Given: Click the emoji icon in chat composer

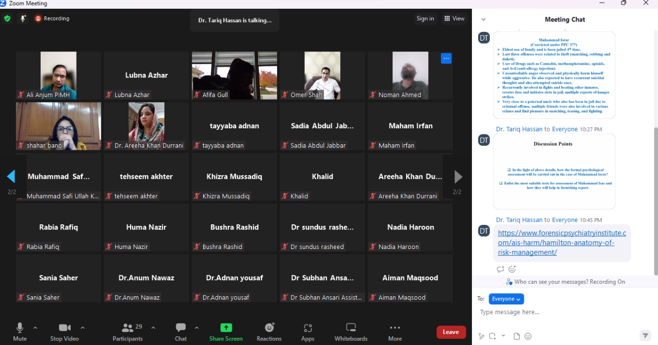Looking at the screenshot, I should click(x=528, y=336).
